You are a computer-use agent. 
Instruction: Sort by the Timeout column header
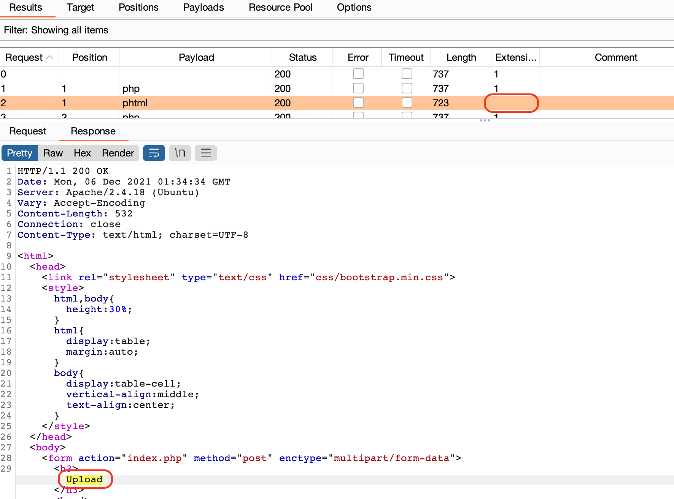coord(406,57)
